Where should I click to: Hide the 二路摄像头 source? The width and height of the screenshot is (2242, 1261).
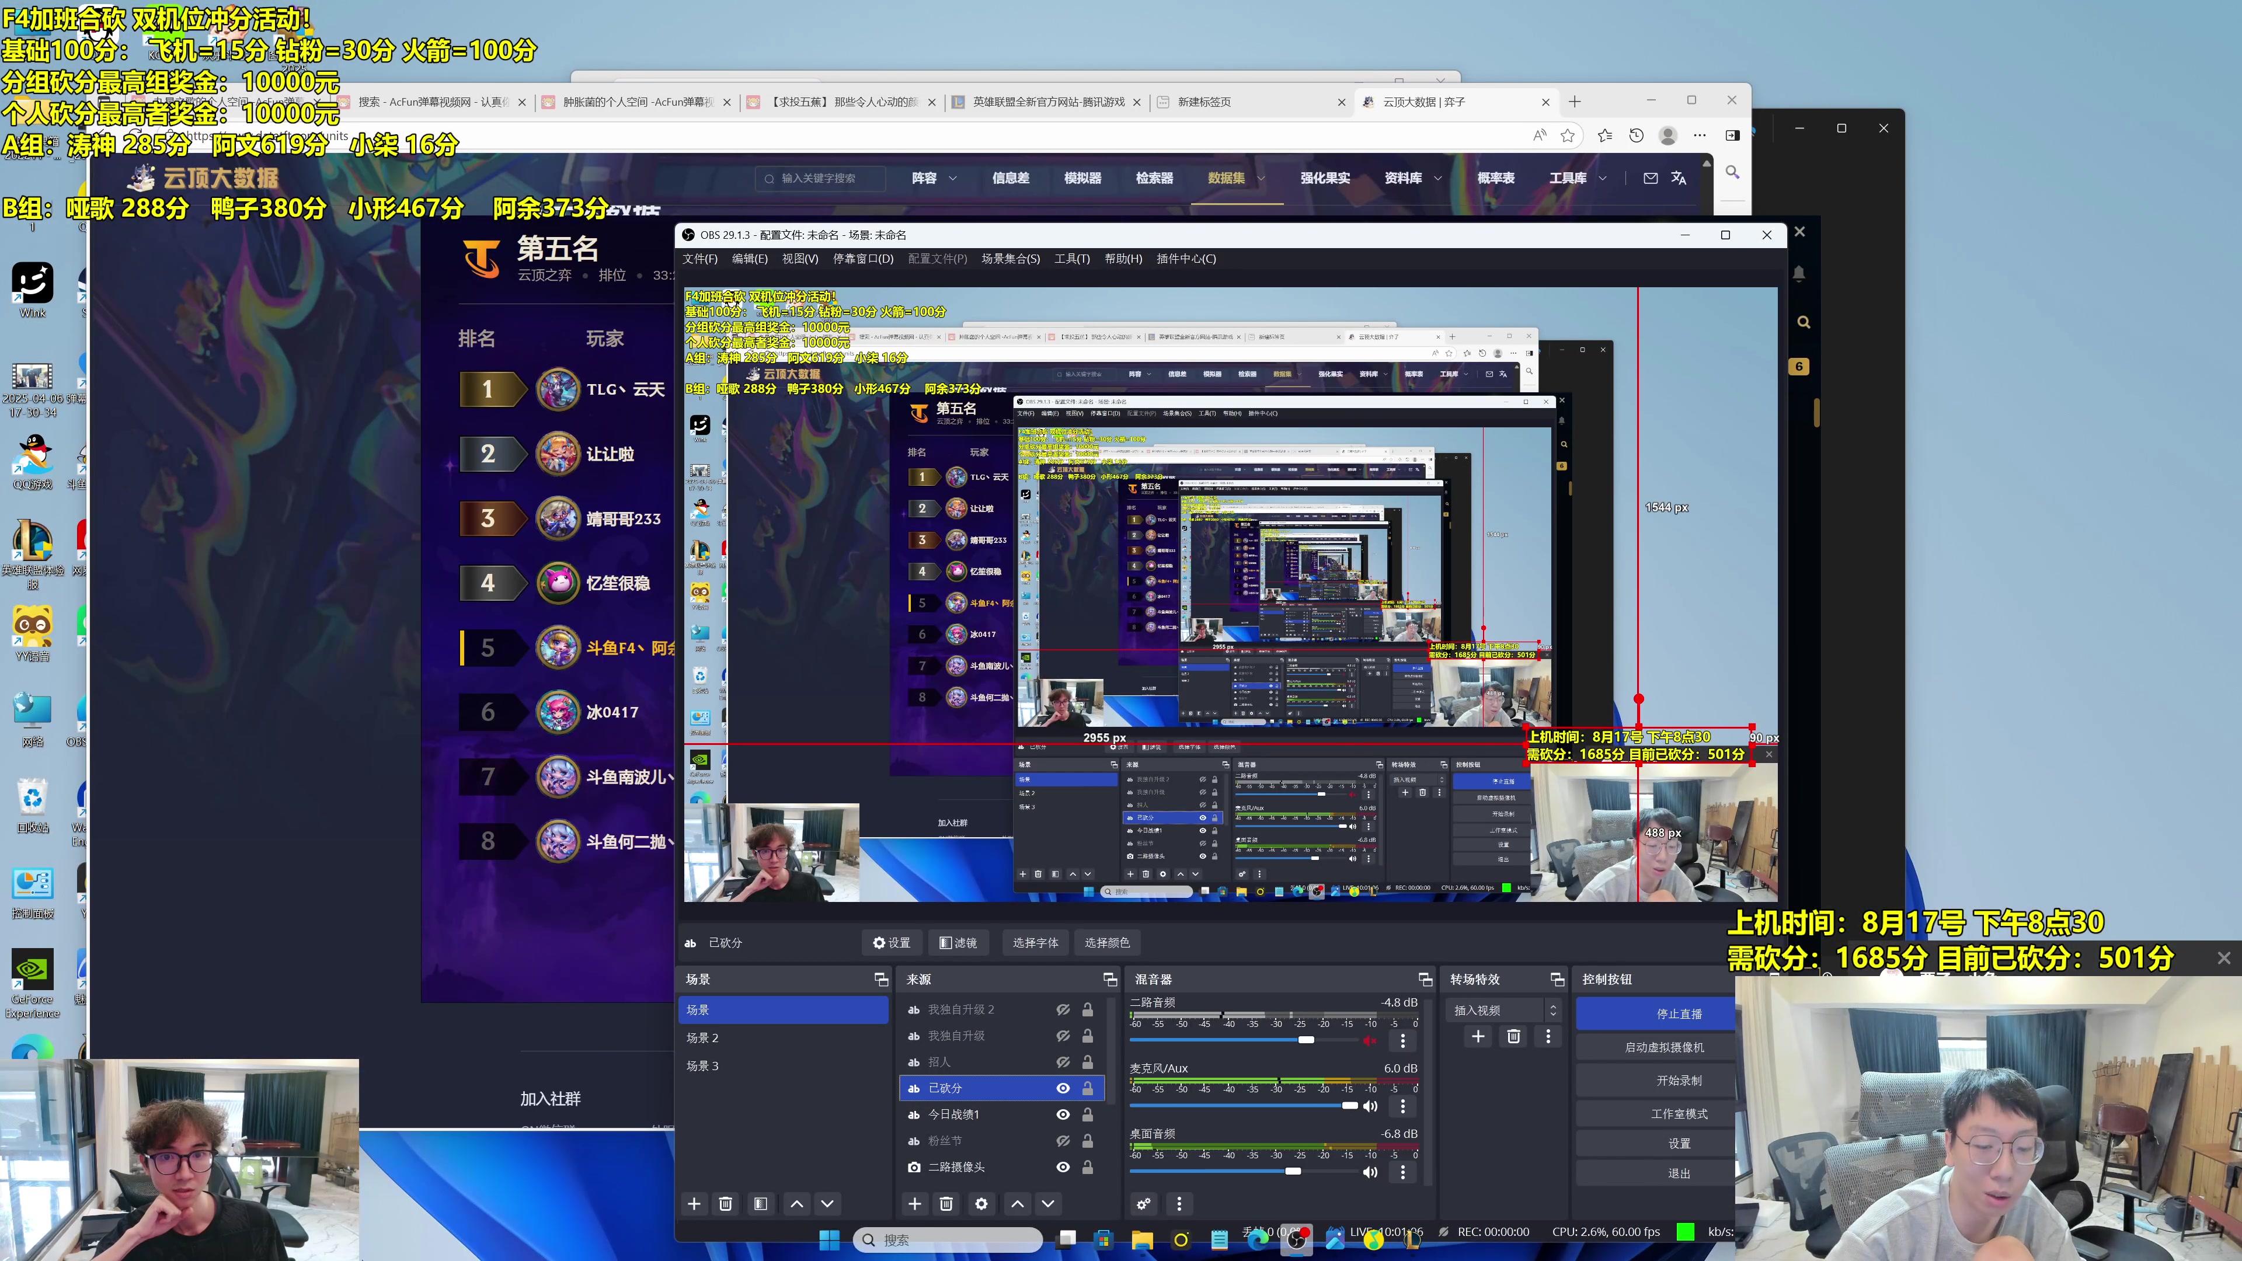tap(1063, 1167)
